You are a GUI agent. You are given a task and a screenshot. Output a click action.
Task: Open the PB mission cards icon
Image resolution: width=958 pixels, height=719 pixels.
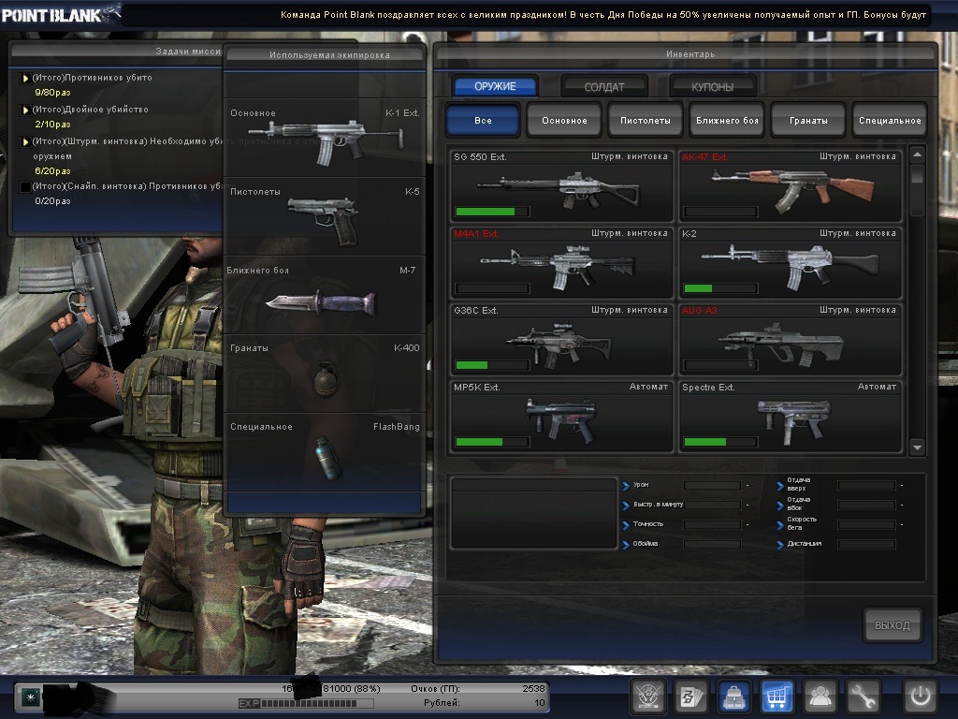(x=691, y=697)
